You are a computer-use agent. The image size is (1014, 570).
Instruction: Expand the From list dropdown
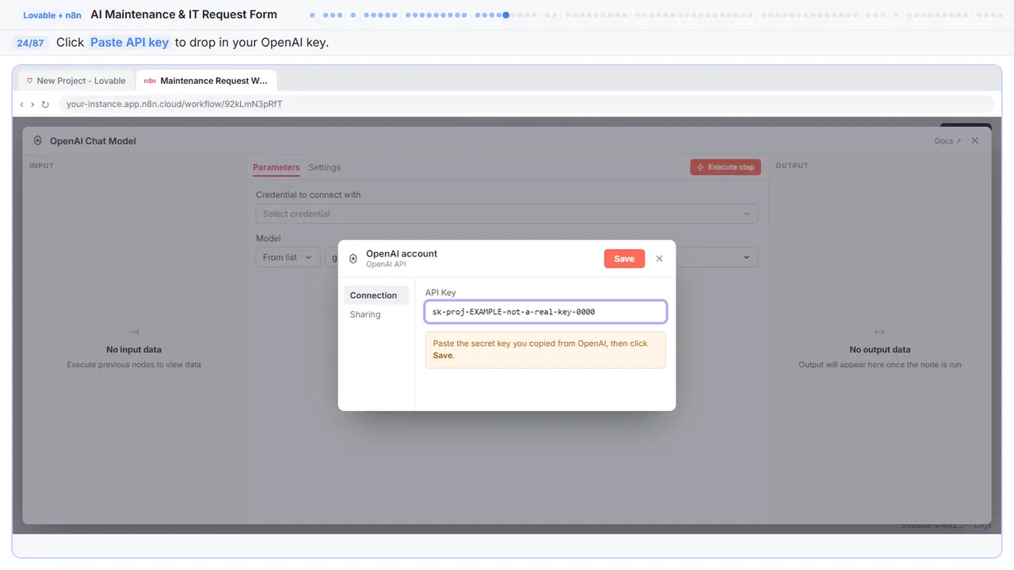[x=288, y=257]
